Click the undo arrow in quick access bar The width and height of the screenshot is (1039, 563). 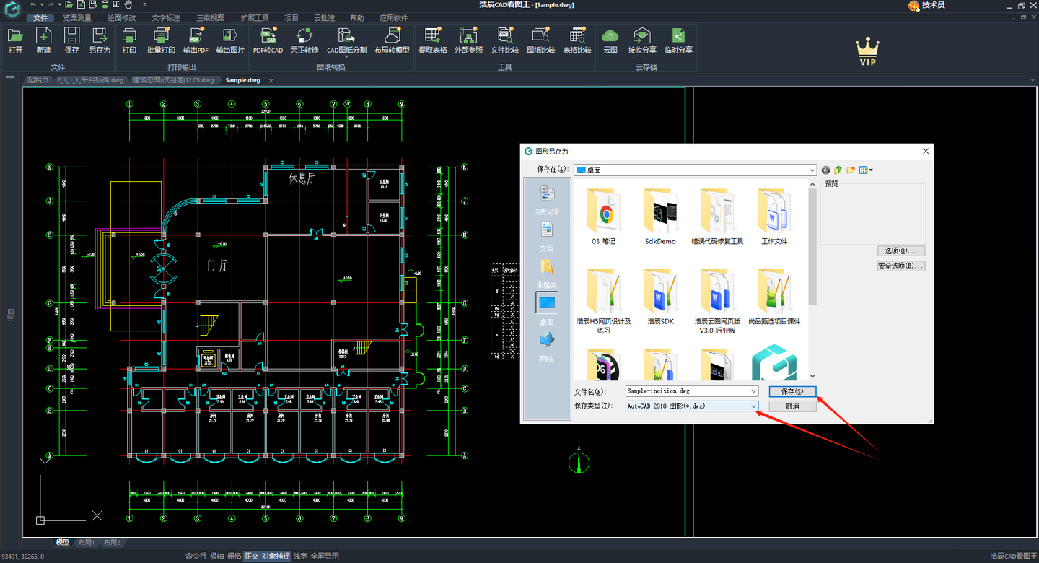click(32, 4)
